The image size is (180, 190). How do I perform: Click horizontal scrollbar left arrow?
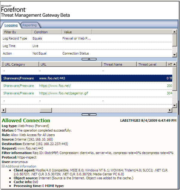[4, 110]
